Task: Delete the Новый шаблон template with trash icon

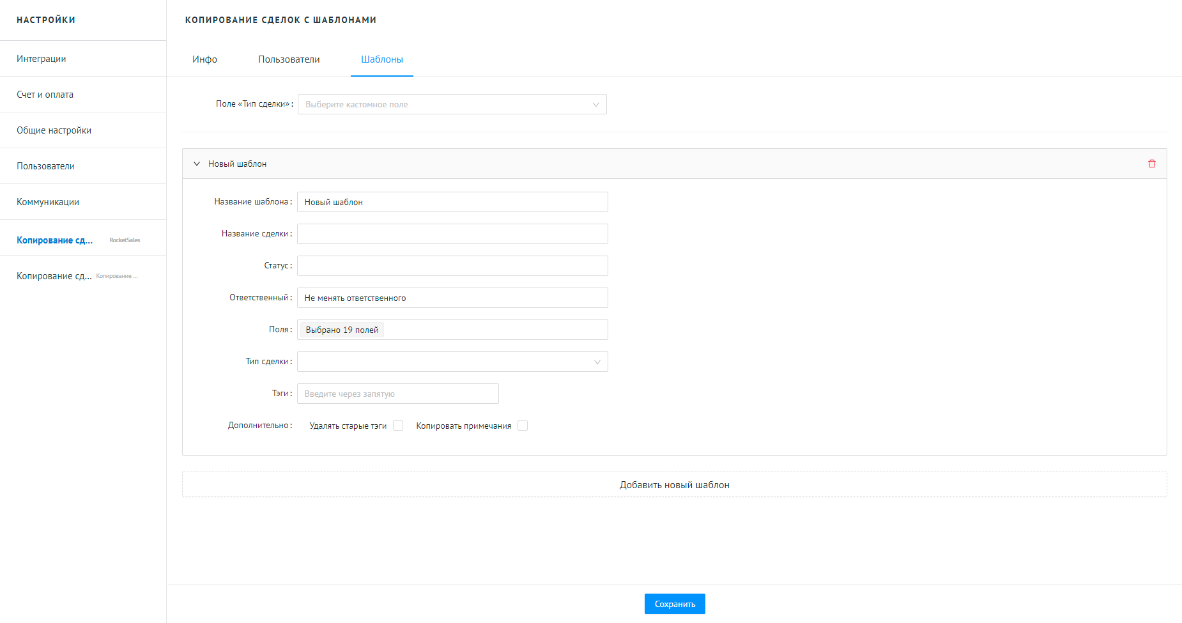Action: coord(1152,164)
